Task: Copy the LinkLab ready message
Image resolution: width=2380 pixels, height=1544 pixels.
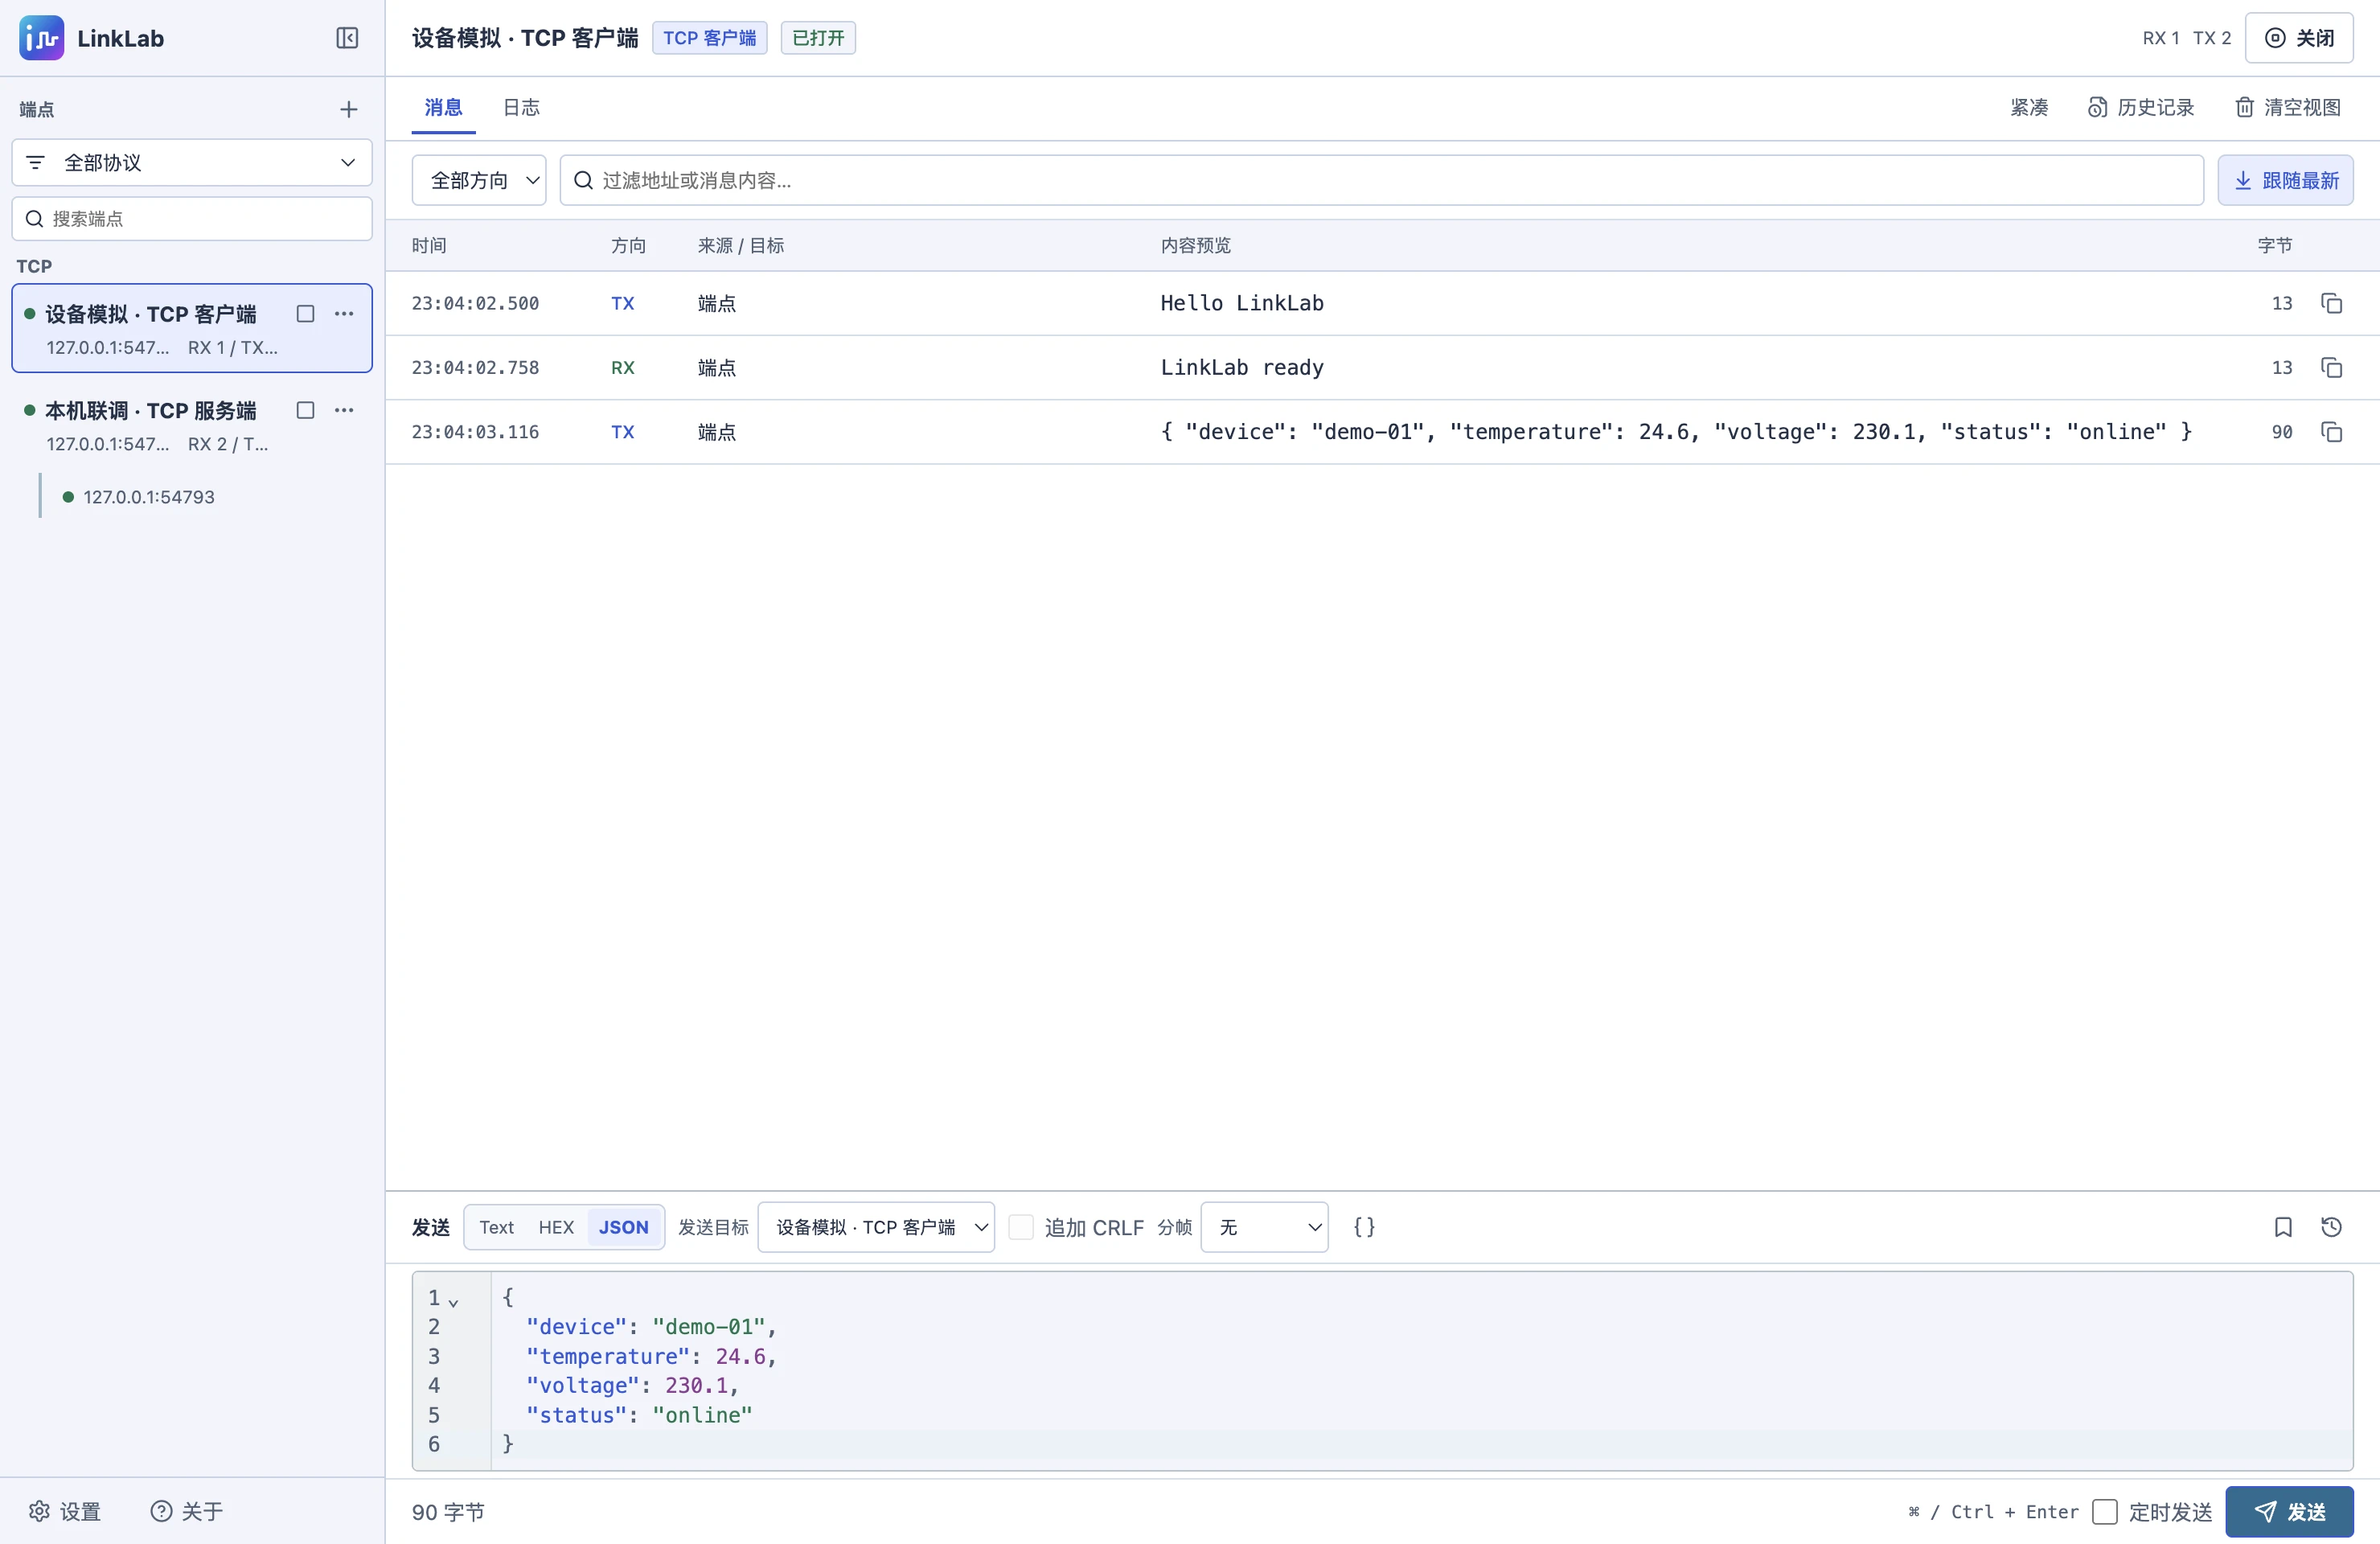Action: click(2331, 367)
